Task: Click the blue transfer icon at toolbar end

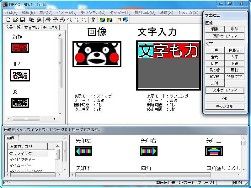Action: 125,20
